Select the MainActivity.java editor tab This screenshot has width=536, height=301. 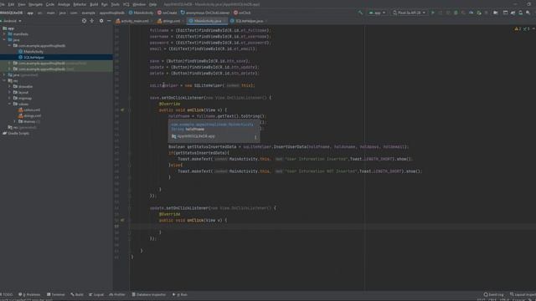click(x=207, y=21)
